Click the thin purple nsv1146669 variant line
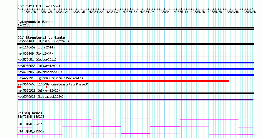 coord(135,50)
